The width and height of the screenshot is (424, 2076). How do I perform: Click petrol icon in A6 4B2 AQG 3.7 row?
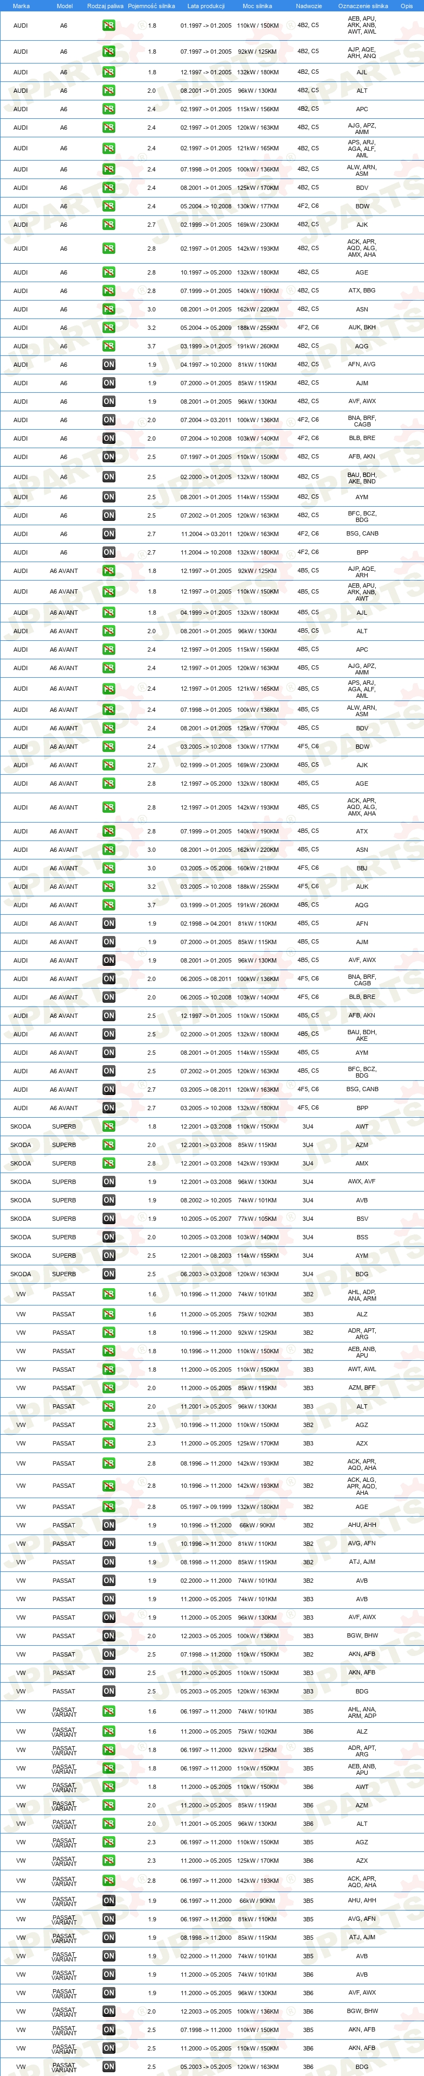[108, 346]
